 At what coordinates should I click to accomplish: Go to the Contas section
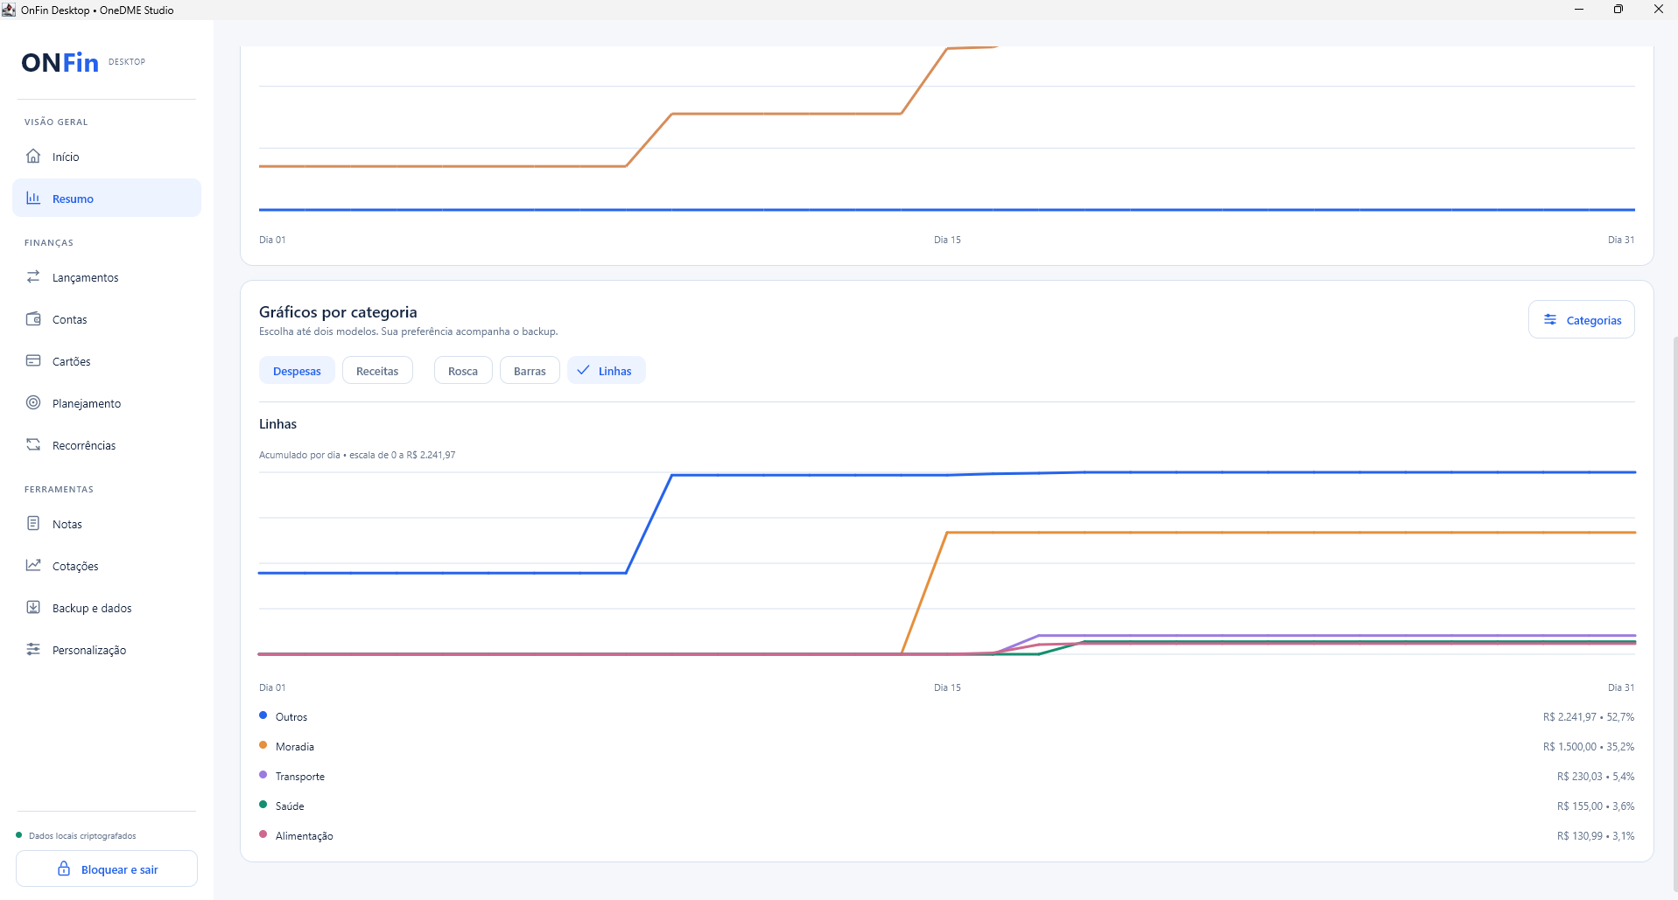coord(107,319)
